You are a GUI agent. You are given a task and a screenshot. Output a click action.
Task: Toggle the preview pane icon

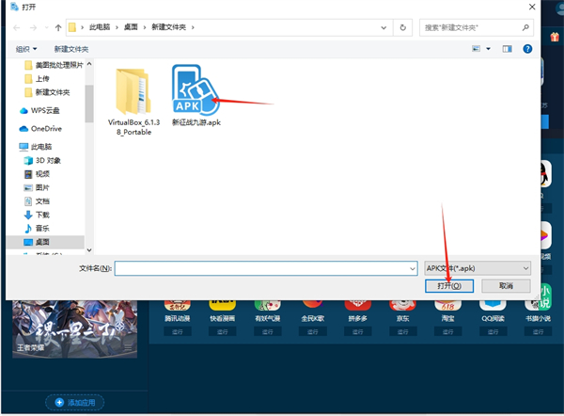click(508, 49)
